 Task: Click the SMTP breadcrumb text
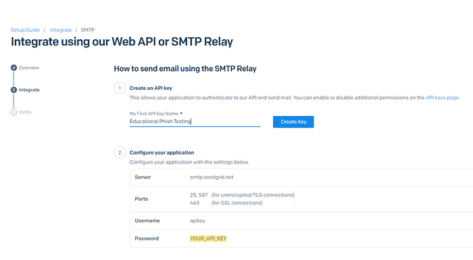[x=87, y=30]
